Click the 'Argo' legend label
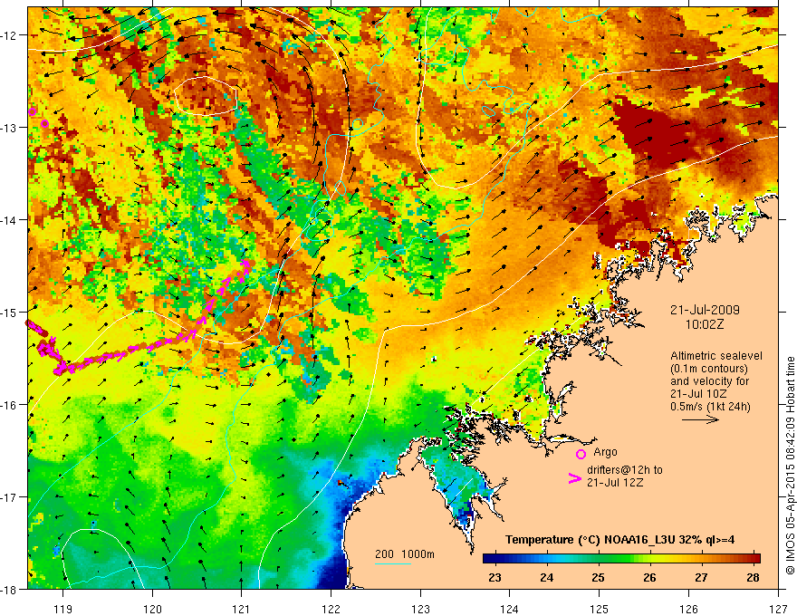 (605, 452)
